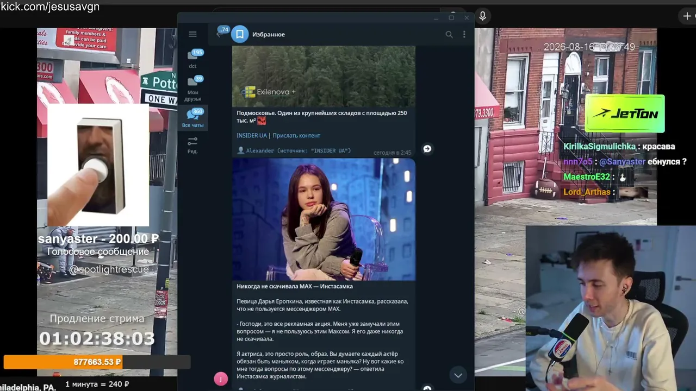
Task: Click the Lord_Arthas chat username
Action: (587, 192)
